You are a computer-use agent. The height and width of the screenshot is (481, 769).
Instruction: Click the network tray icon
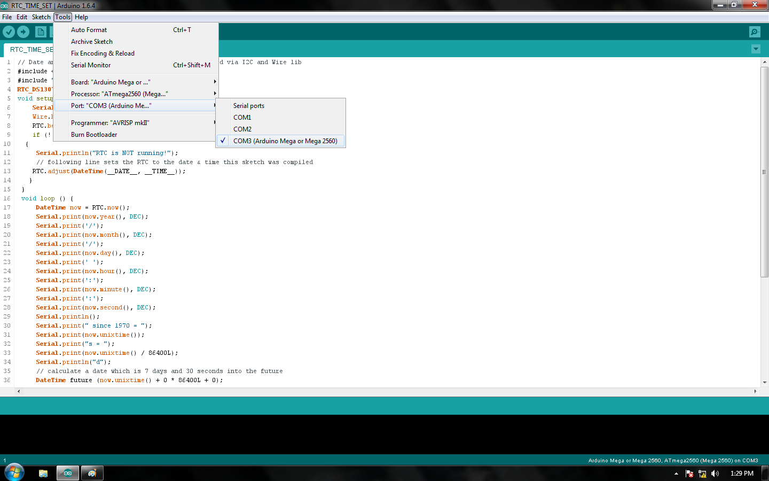(x=702, y=474)
